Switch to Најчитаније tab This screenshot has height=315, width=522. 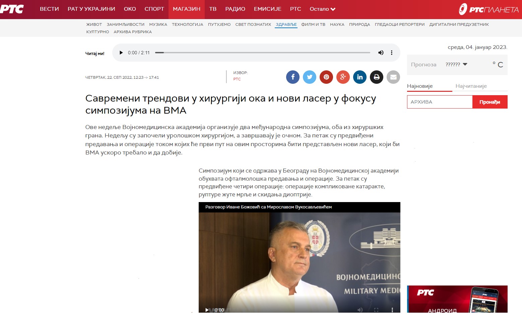[x=471, y=86]
